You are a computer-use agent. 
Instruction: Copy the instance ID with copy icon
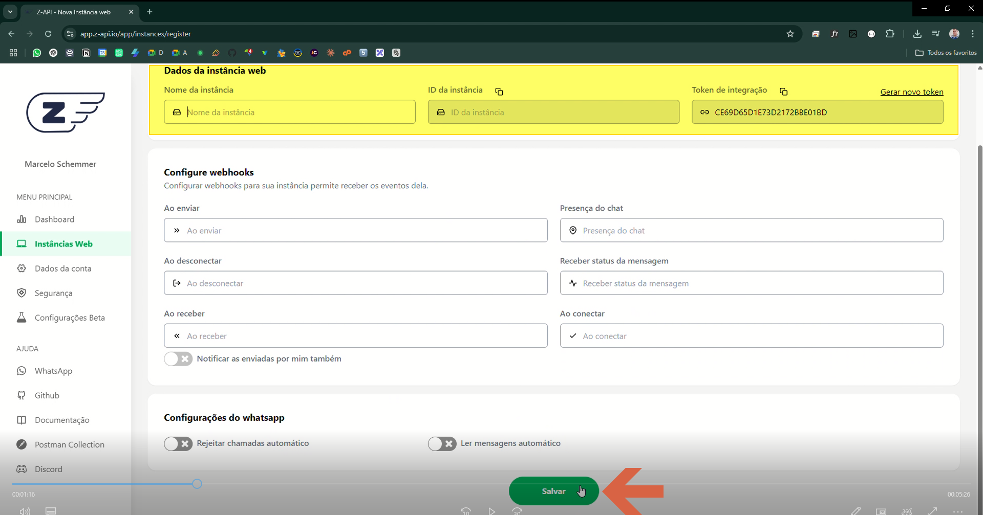point(499,92)
